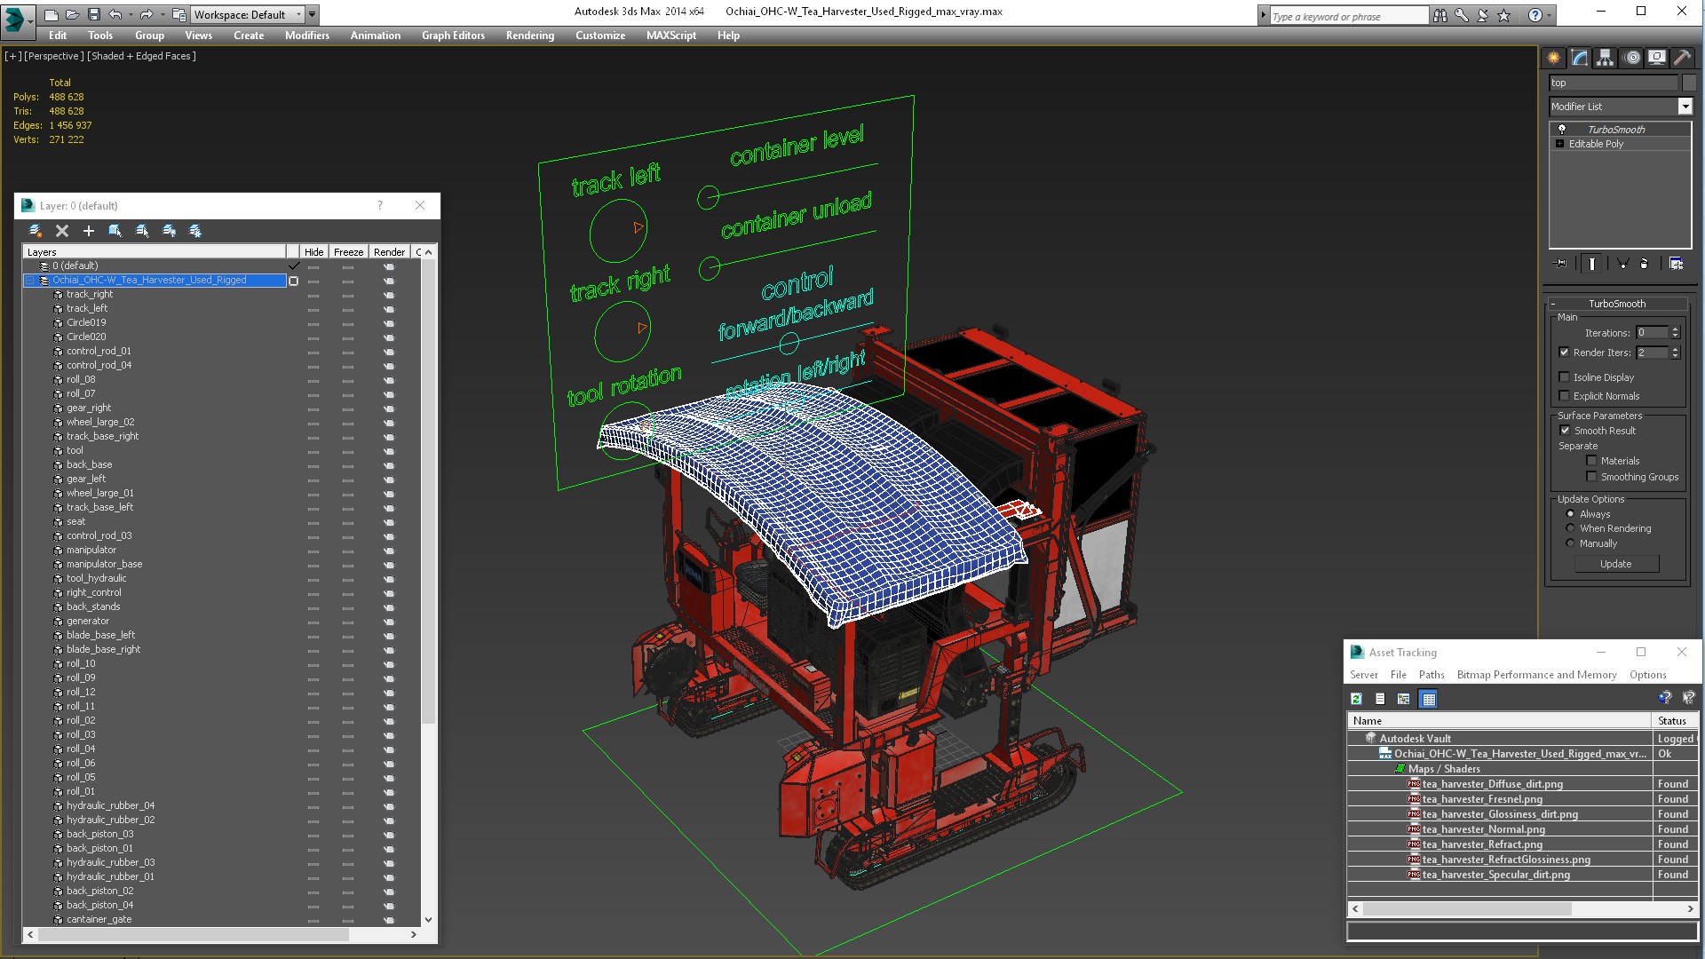1705x959 pixels.
Task: Click Make Unique icon under modifier stack
Action: [x=1622, y=264]
